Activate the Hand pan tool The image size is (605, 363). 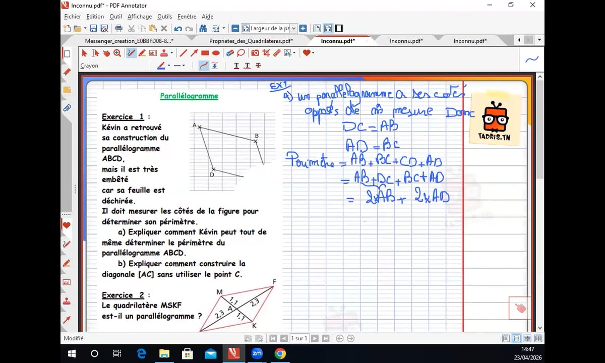coord(106,53)
